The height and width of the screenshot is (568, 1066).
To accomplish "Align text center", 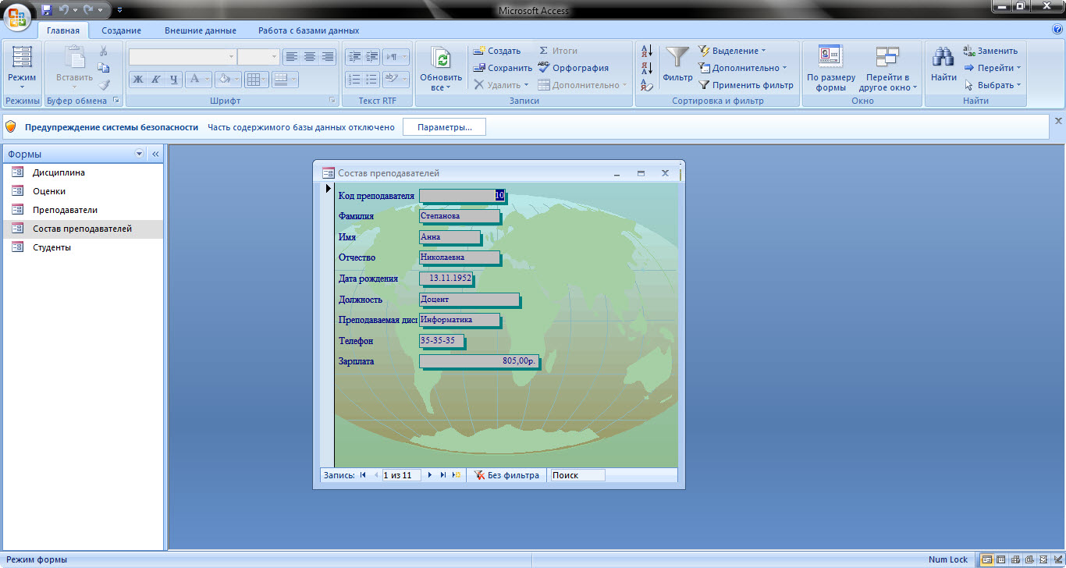I will [310, 56].
